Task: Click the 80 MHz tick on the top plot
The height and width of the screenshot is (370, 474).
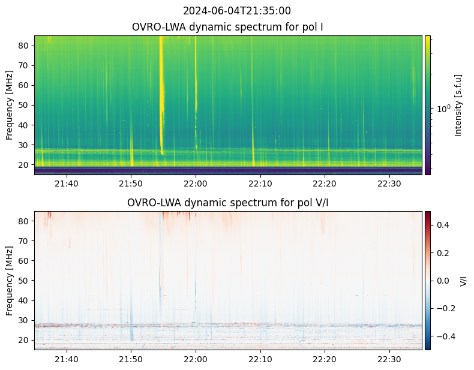Action: tap(25, 46)
